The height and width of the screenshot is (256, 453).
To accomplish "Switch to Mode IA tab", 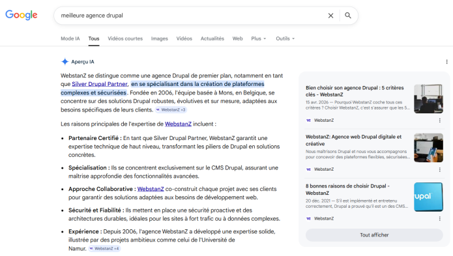I will pos(70,38).
